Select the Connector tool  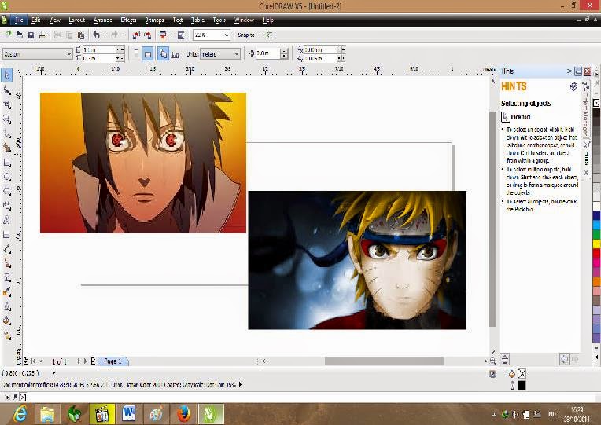coord(6,263)
